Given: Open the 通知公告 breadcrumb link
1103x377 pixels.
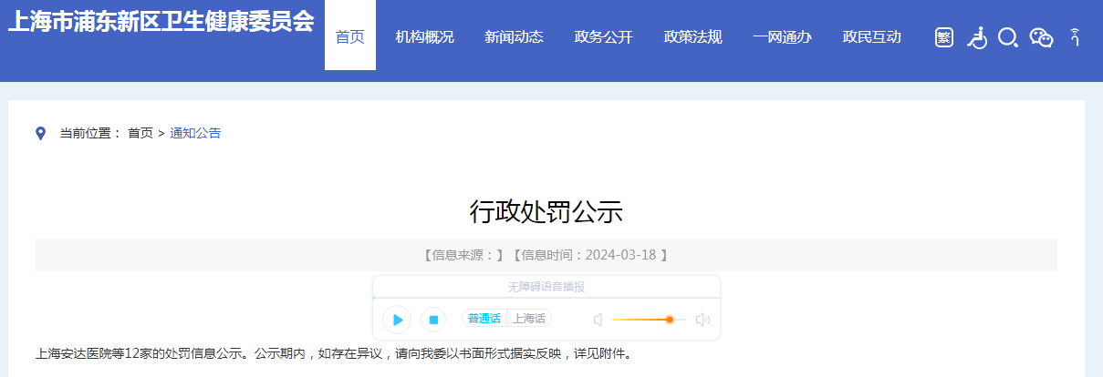Looking at the screenshot, I should (195, 134).
